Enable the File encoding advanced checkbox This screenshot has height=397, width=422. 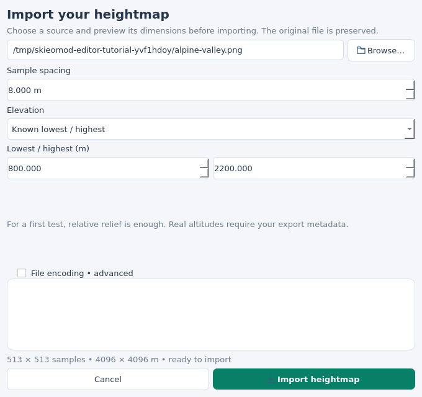(22, 273)
